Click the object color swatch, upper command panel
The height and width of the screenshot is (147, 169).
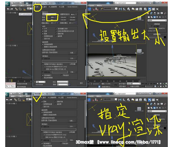point(165,37)
